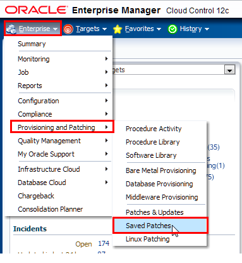Click the Enterprise cubes icon
The image size is (242, 263).
click(x=11, y=29)
